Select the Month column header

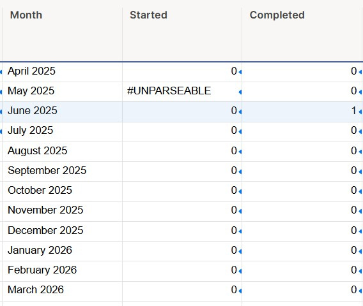(x=62, y=34)
